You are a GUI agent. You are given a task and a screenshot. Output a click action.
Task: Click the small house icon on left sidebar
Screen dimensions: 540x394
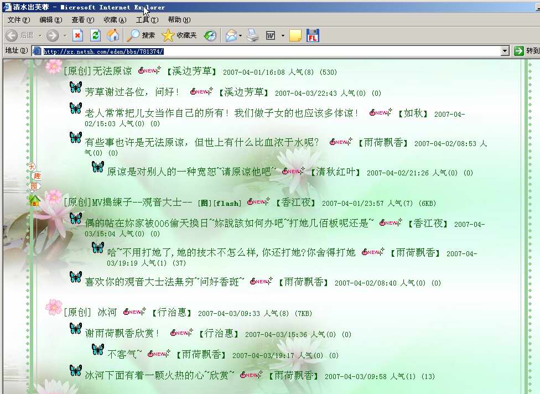pos(34,200)
